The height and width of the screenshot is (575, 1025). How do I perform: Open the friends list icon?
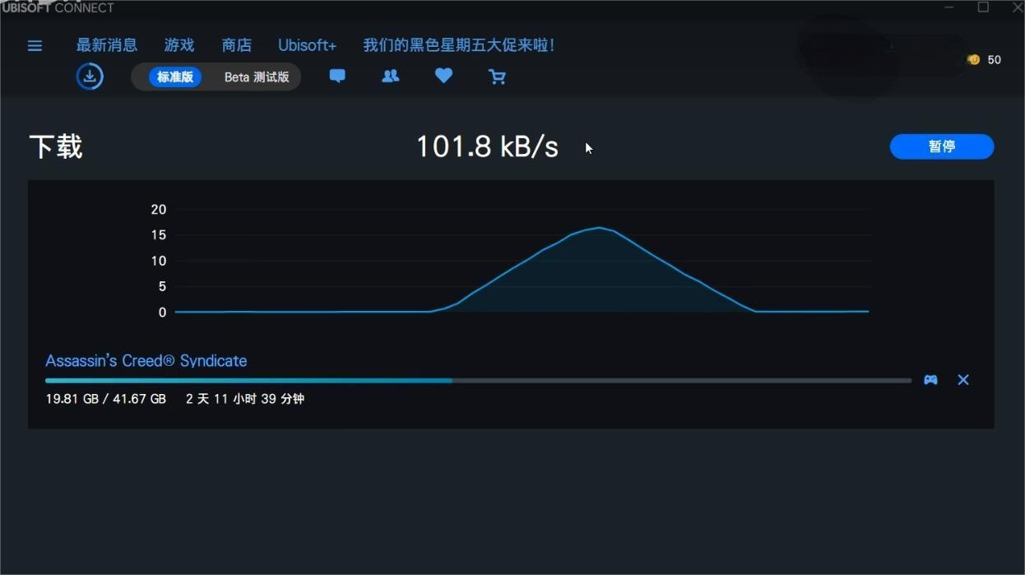(x=391, y=76)
